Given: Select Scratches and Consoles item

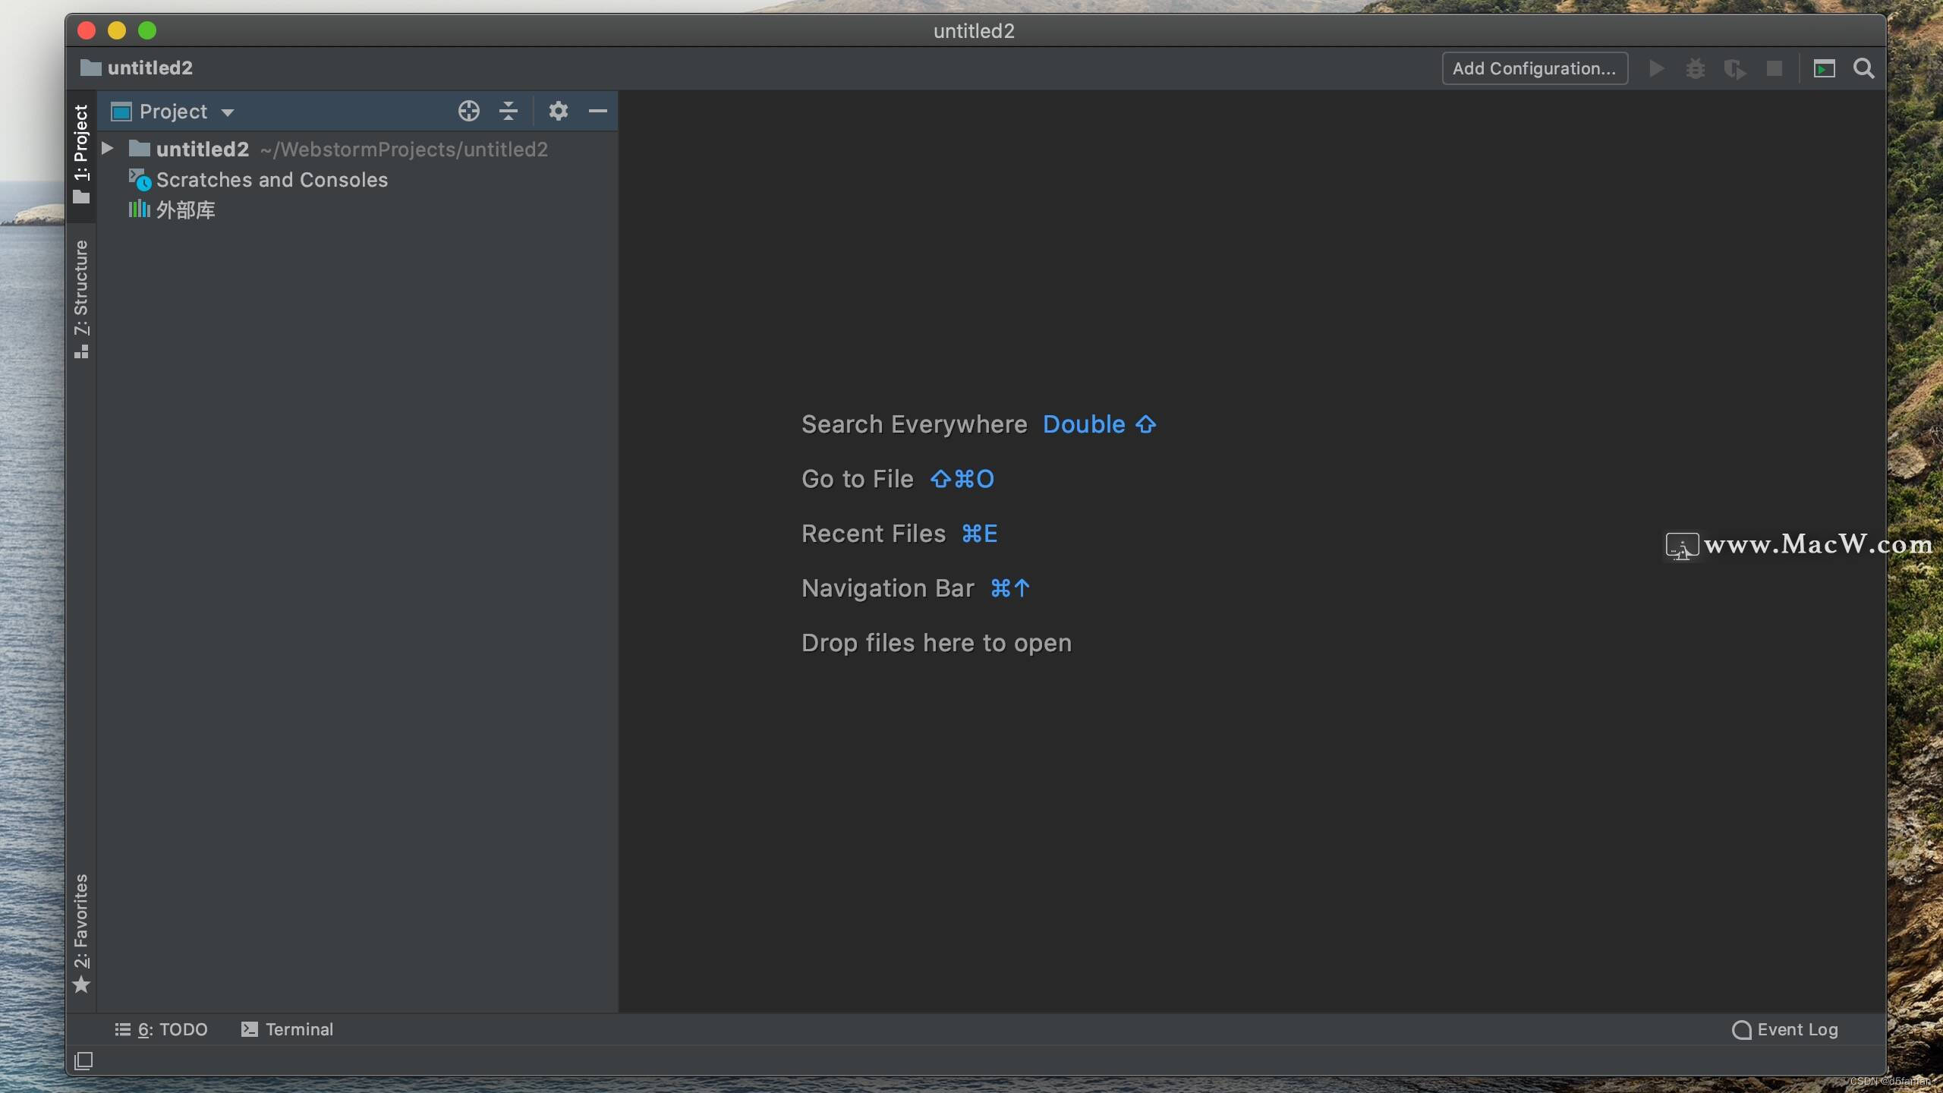Looking at the screenshot, I should point(272,180).
